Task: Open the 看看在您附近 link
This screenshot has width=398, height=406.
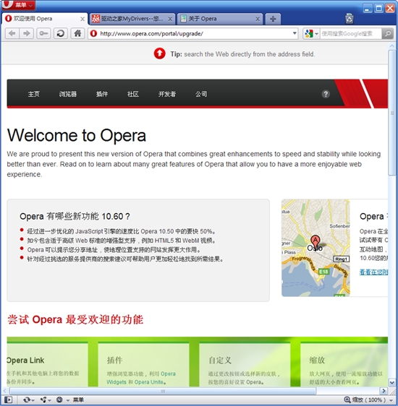Action: (373, 272)
